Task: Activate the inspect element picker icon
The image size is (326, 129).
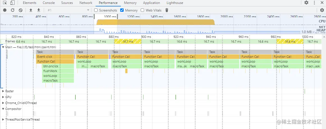Action: click(x=5, y=3)
